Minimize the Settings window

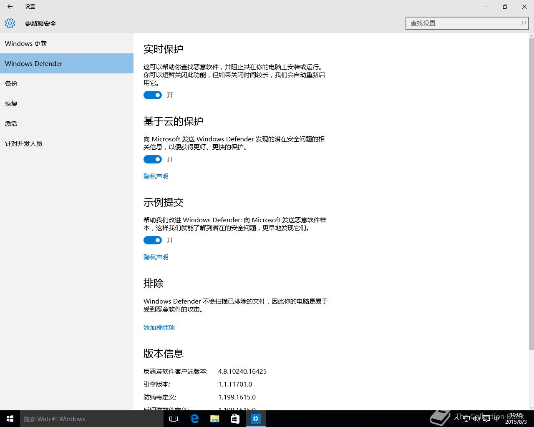486,7
